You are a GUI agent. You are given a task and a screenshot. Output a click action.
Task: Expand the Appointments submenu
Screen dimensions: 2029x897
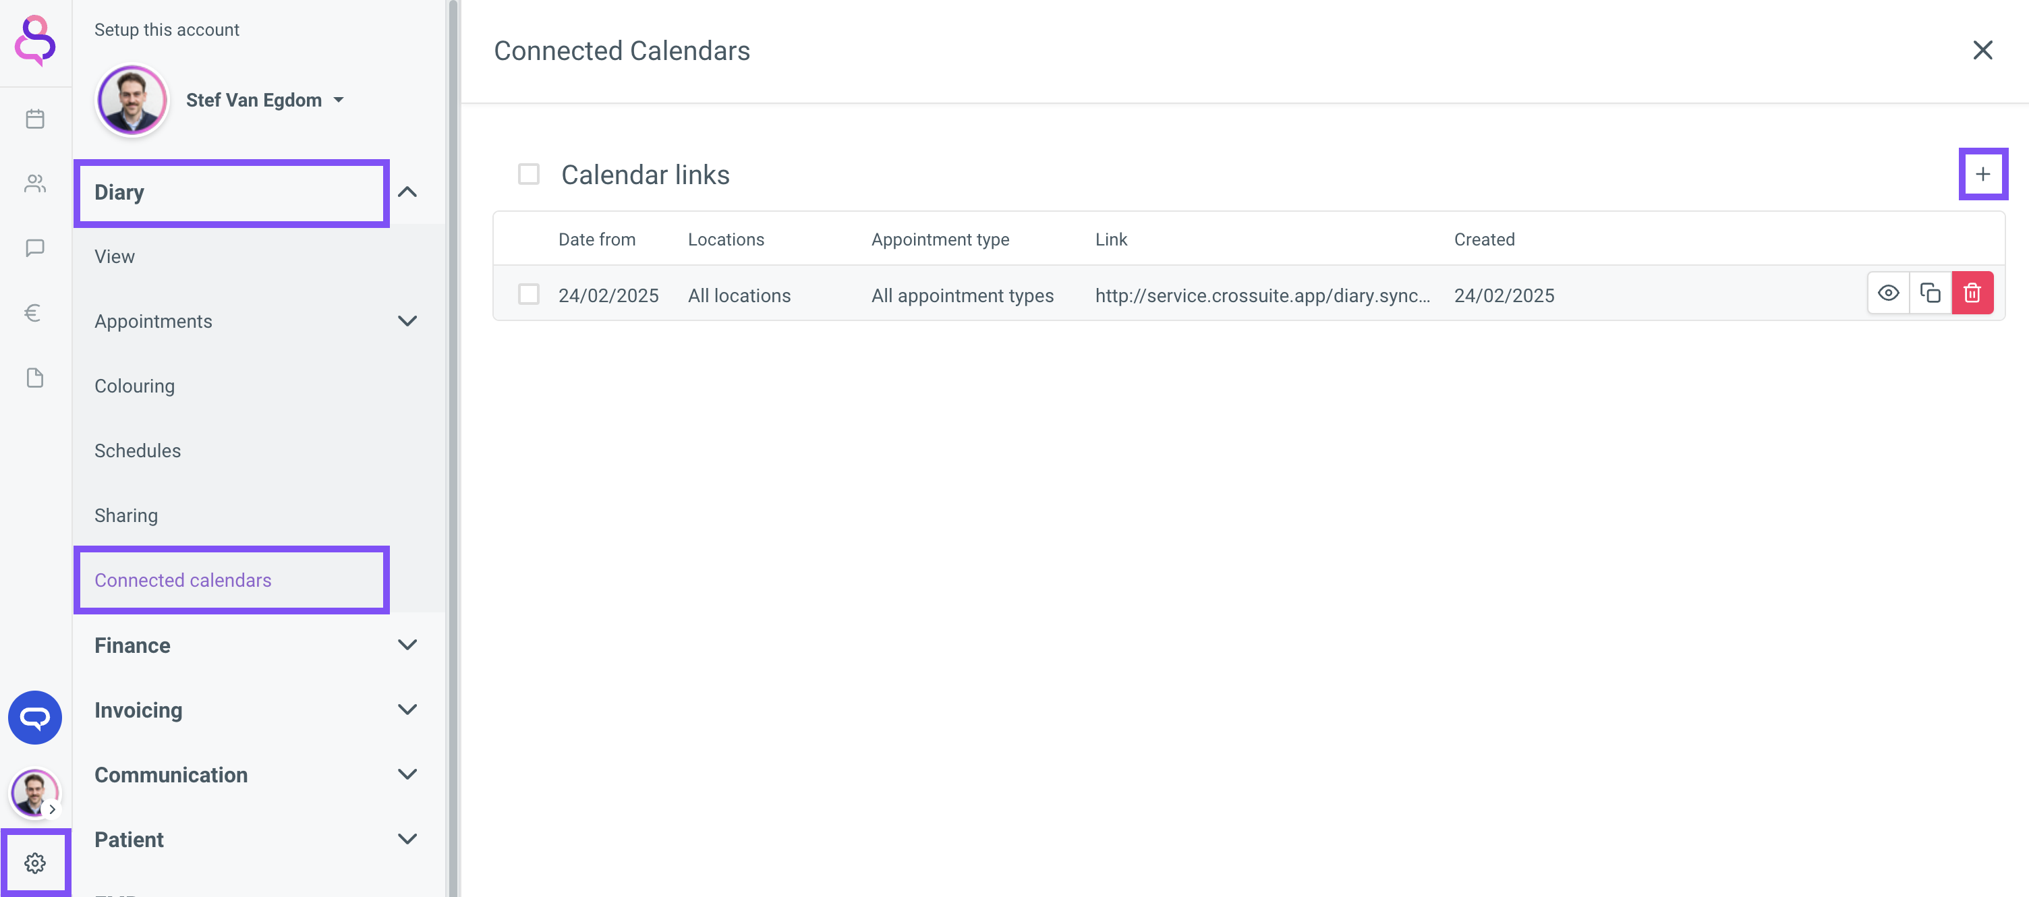click(407, 321)
